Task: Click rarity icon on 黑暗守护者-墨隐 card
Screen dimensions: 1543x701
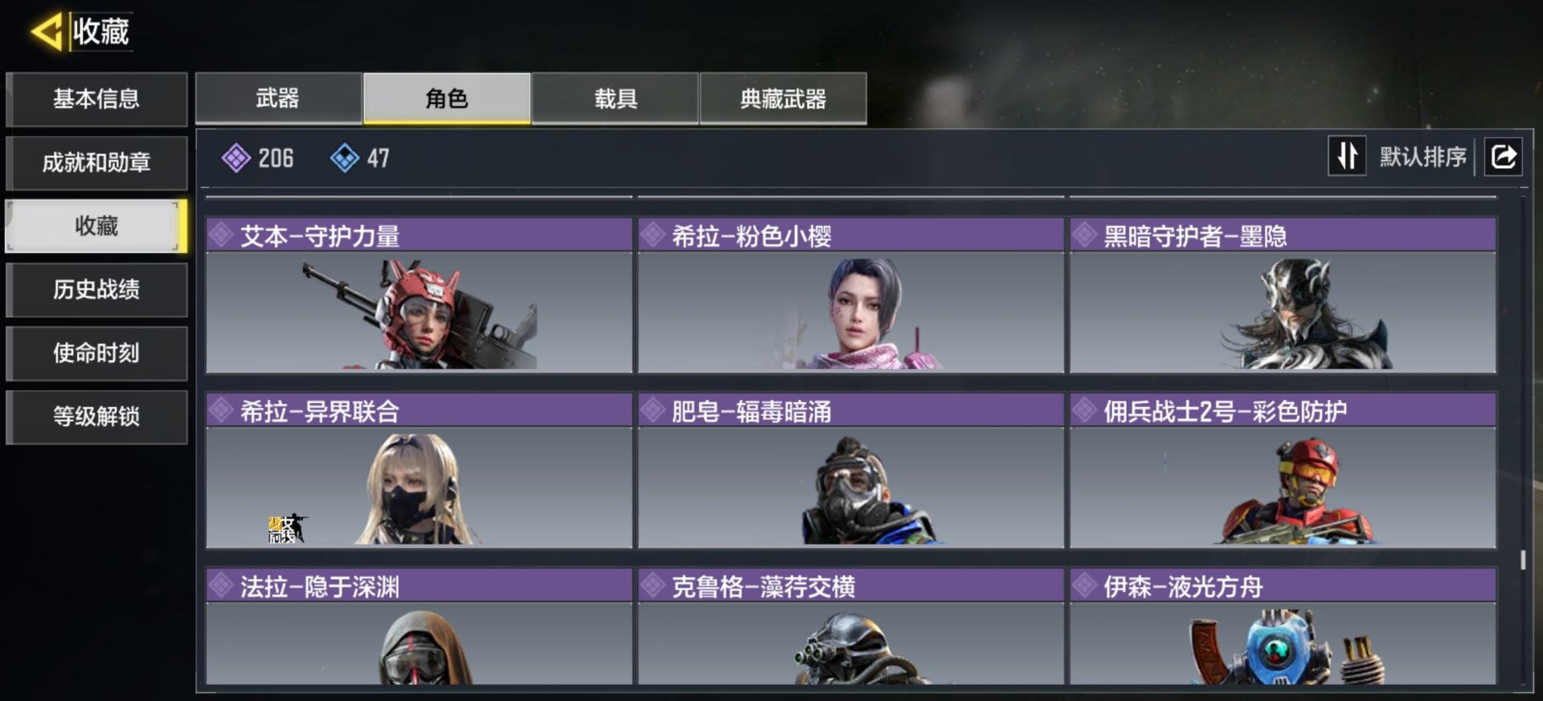Action: 1084,235
